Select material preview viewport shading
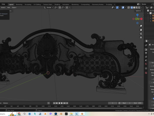Image resolution: width=154 pixels, height=116 pixels. pos(137,7)
